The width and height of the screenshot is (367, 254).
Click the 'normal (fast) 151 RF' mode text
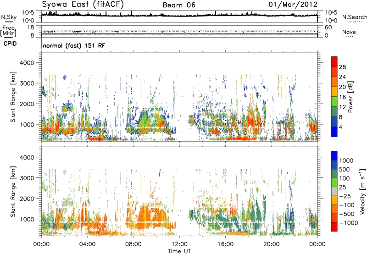pos(74,45)
